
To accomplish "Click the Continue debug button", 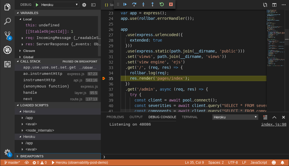I will point(125,4).
